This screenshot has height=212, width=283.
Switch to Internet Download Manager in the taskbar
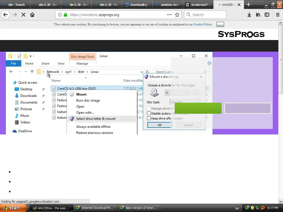(x=95, y=208)
